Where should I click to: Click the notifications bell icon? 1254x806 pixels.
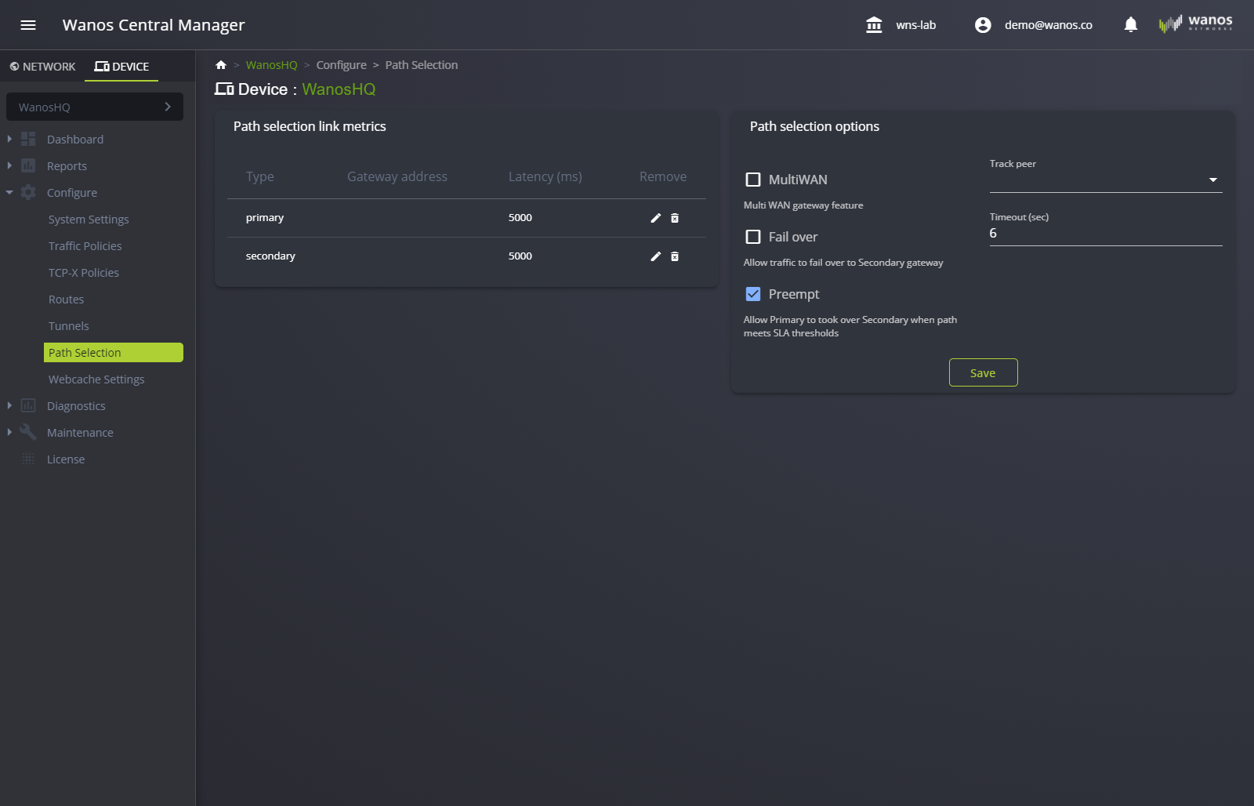tap(1130, 25)
